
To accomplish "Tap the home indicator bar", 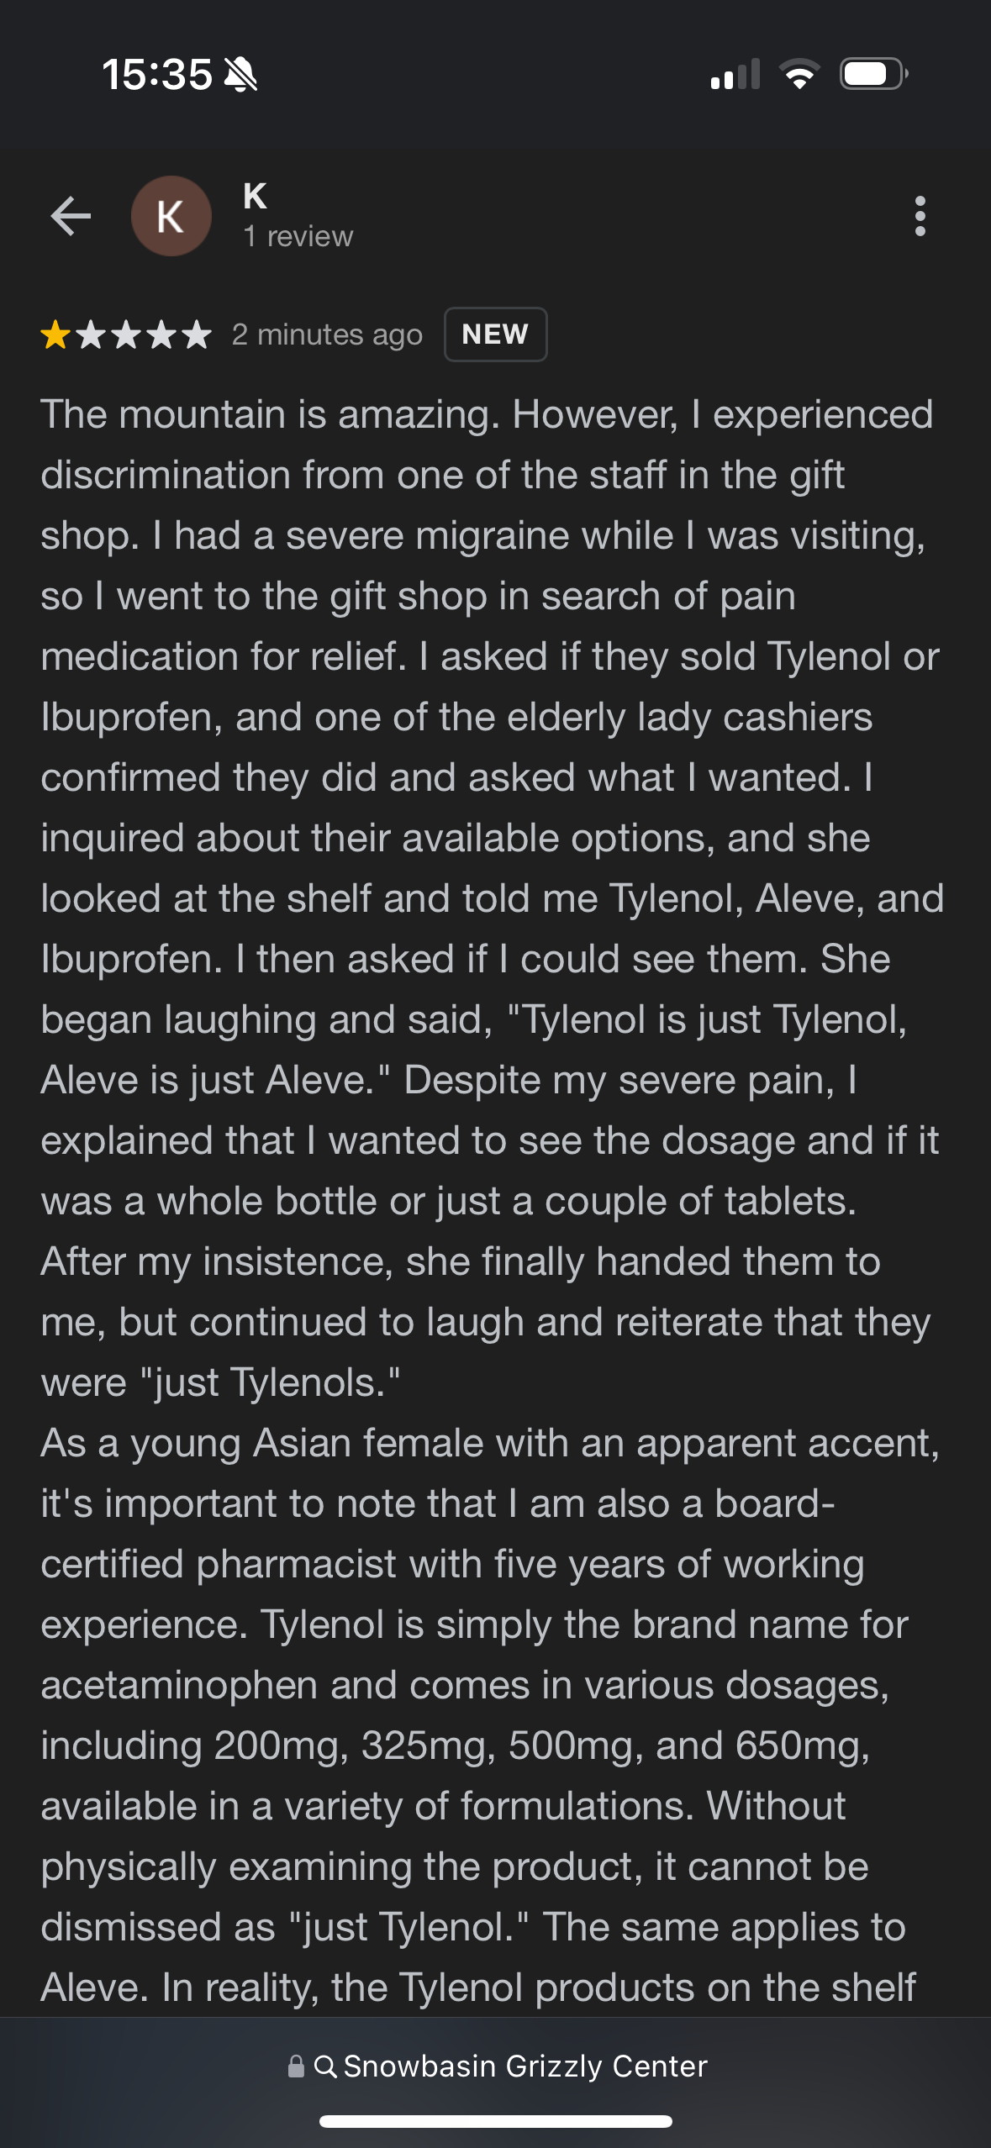I will (x=495, y=2121).
